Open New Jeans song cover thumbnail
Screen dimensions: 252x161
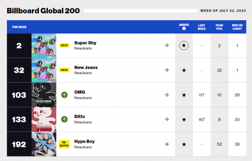[x=44, y=70]
